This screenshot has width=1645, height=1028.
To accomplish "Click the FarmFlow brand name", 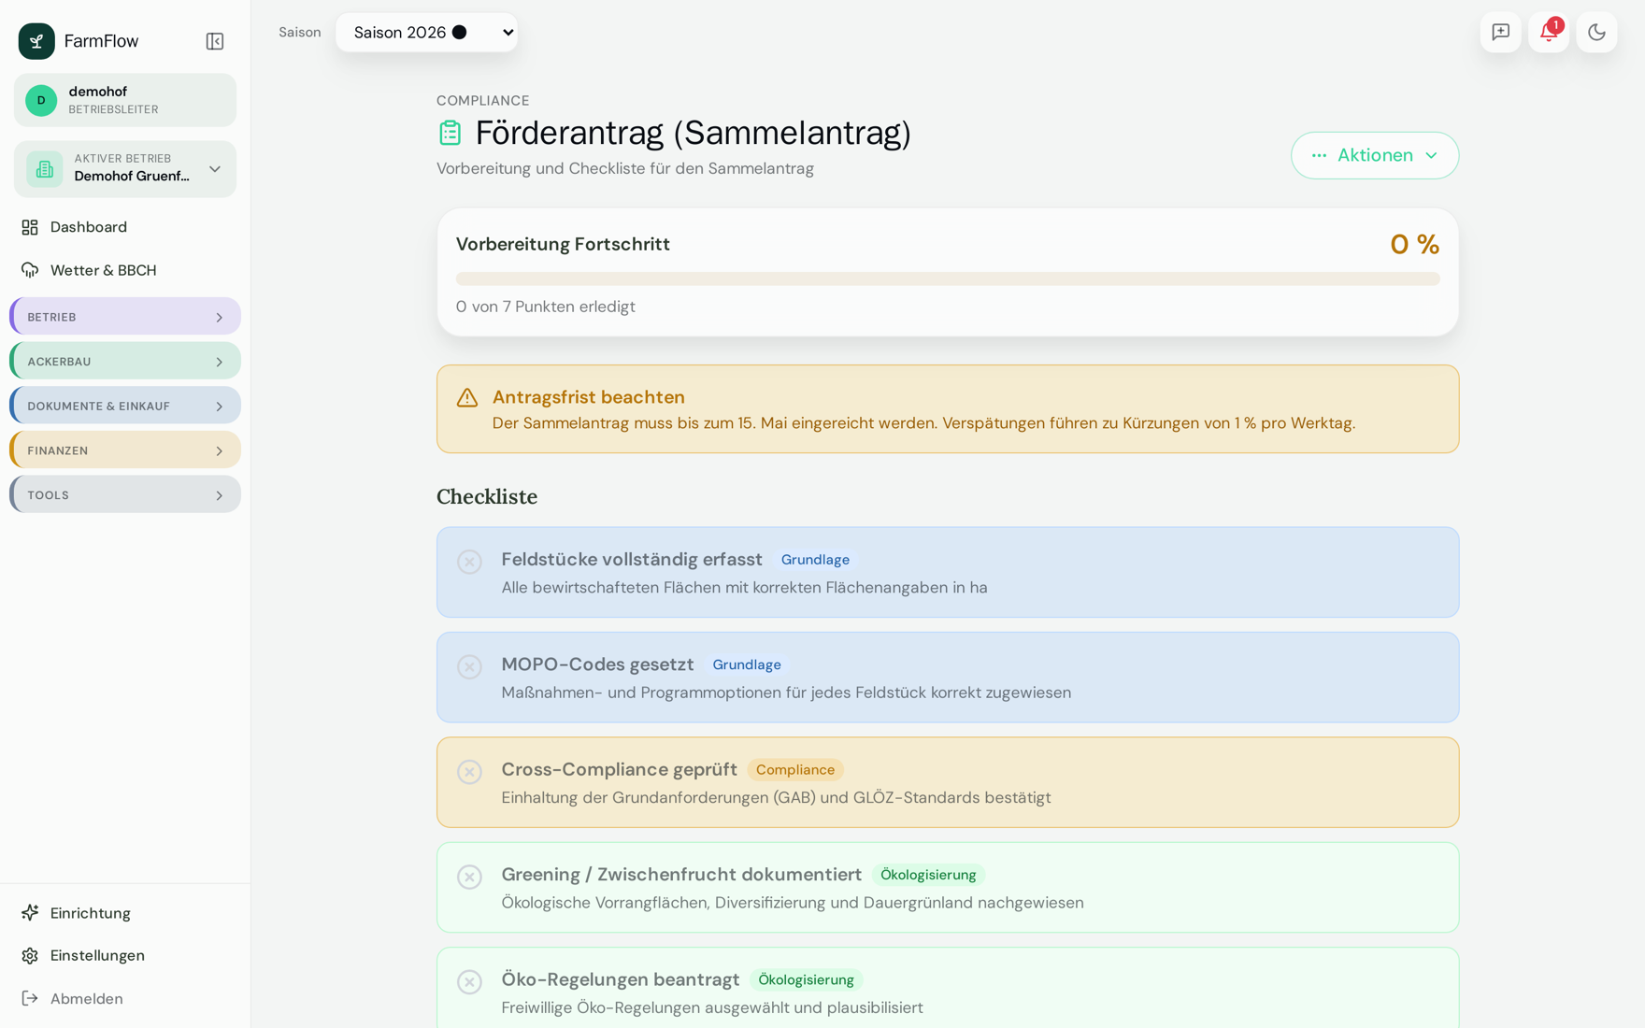I will pos(101,41).
